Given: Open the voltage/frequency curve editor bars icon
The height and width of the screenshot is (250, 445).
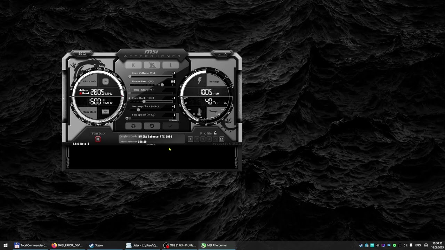Looking at the screenshot, I should click(129, 98).
